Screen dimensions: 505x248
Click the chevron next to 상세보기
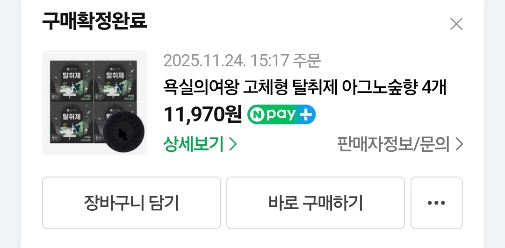click(233, 145)
